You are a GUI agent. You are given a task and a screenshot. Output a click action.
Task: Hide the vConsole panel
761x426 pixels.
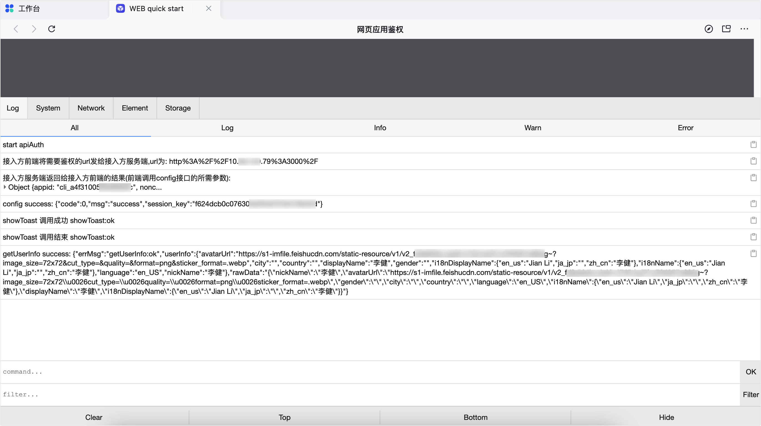pyautogui.click(x=666, y=417)
